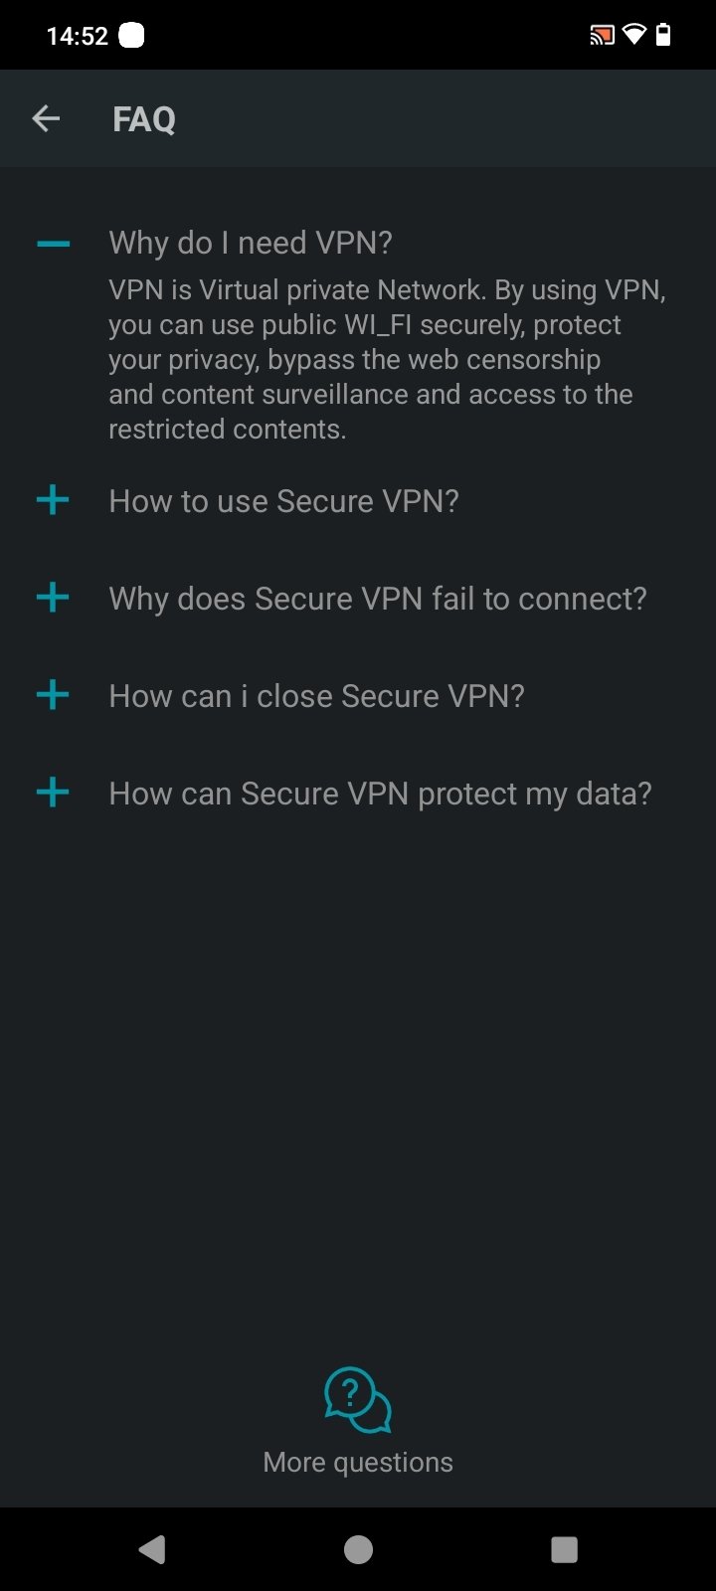The image size is (716, 1591).
Task: Tap the back arrow in the FAQ header
Action: coord(47,118)
